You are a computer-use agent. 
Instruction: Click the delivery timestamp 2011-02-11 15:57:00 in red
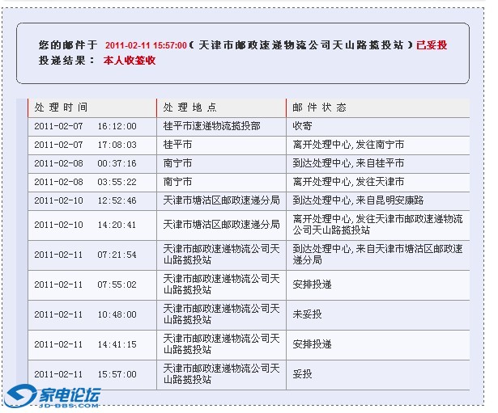[x=146, y=45]
